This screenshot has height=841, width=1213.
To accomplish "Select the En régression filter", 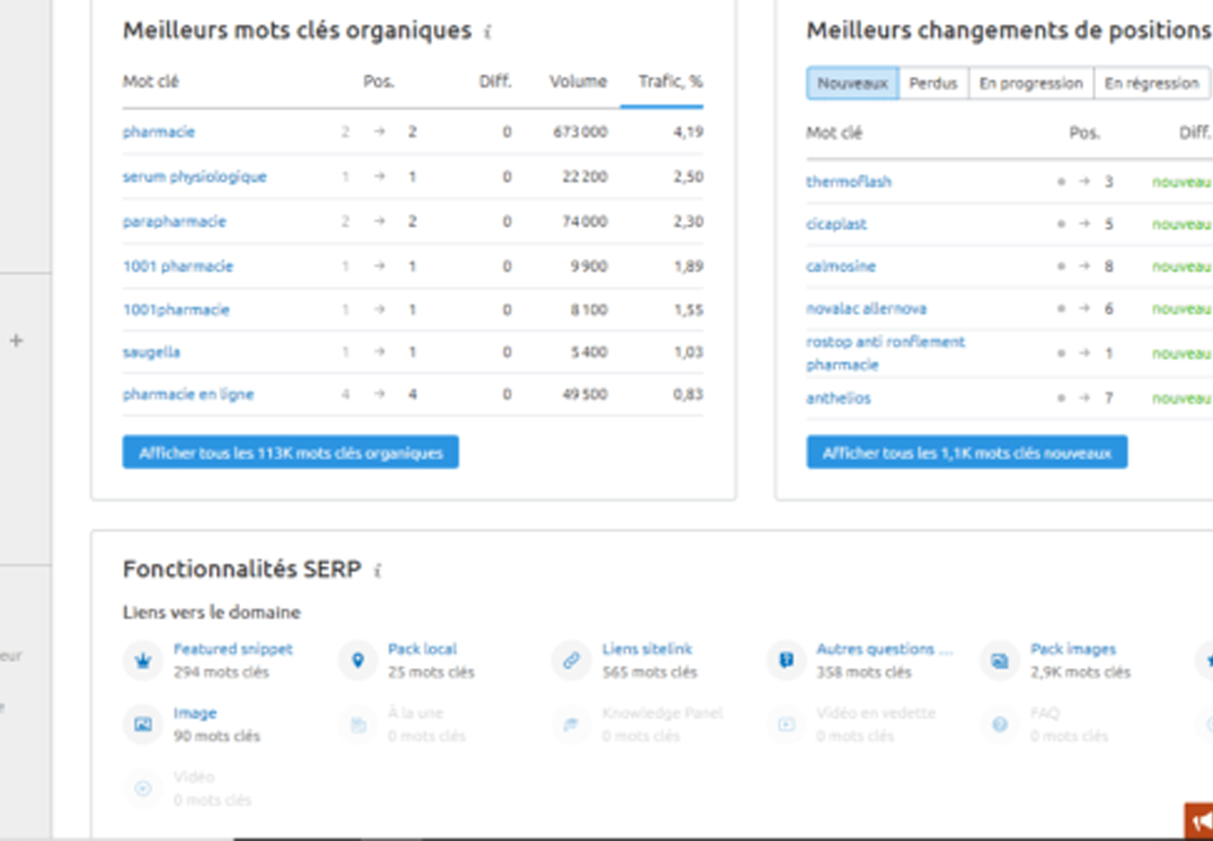I will pyautogui.click(x=1151, y=83).
